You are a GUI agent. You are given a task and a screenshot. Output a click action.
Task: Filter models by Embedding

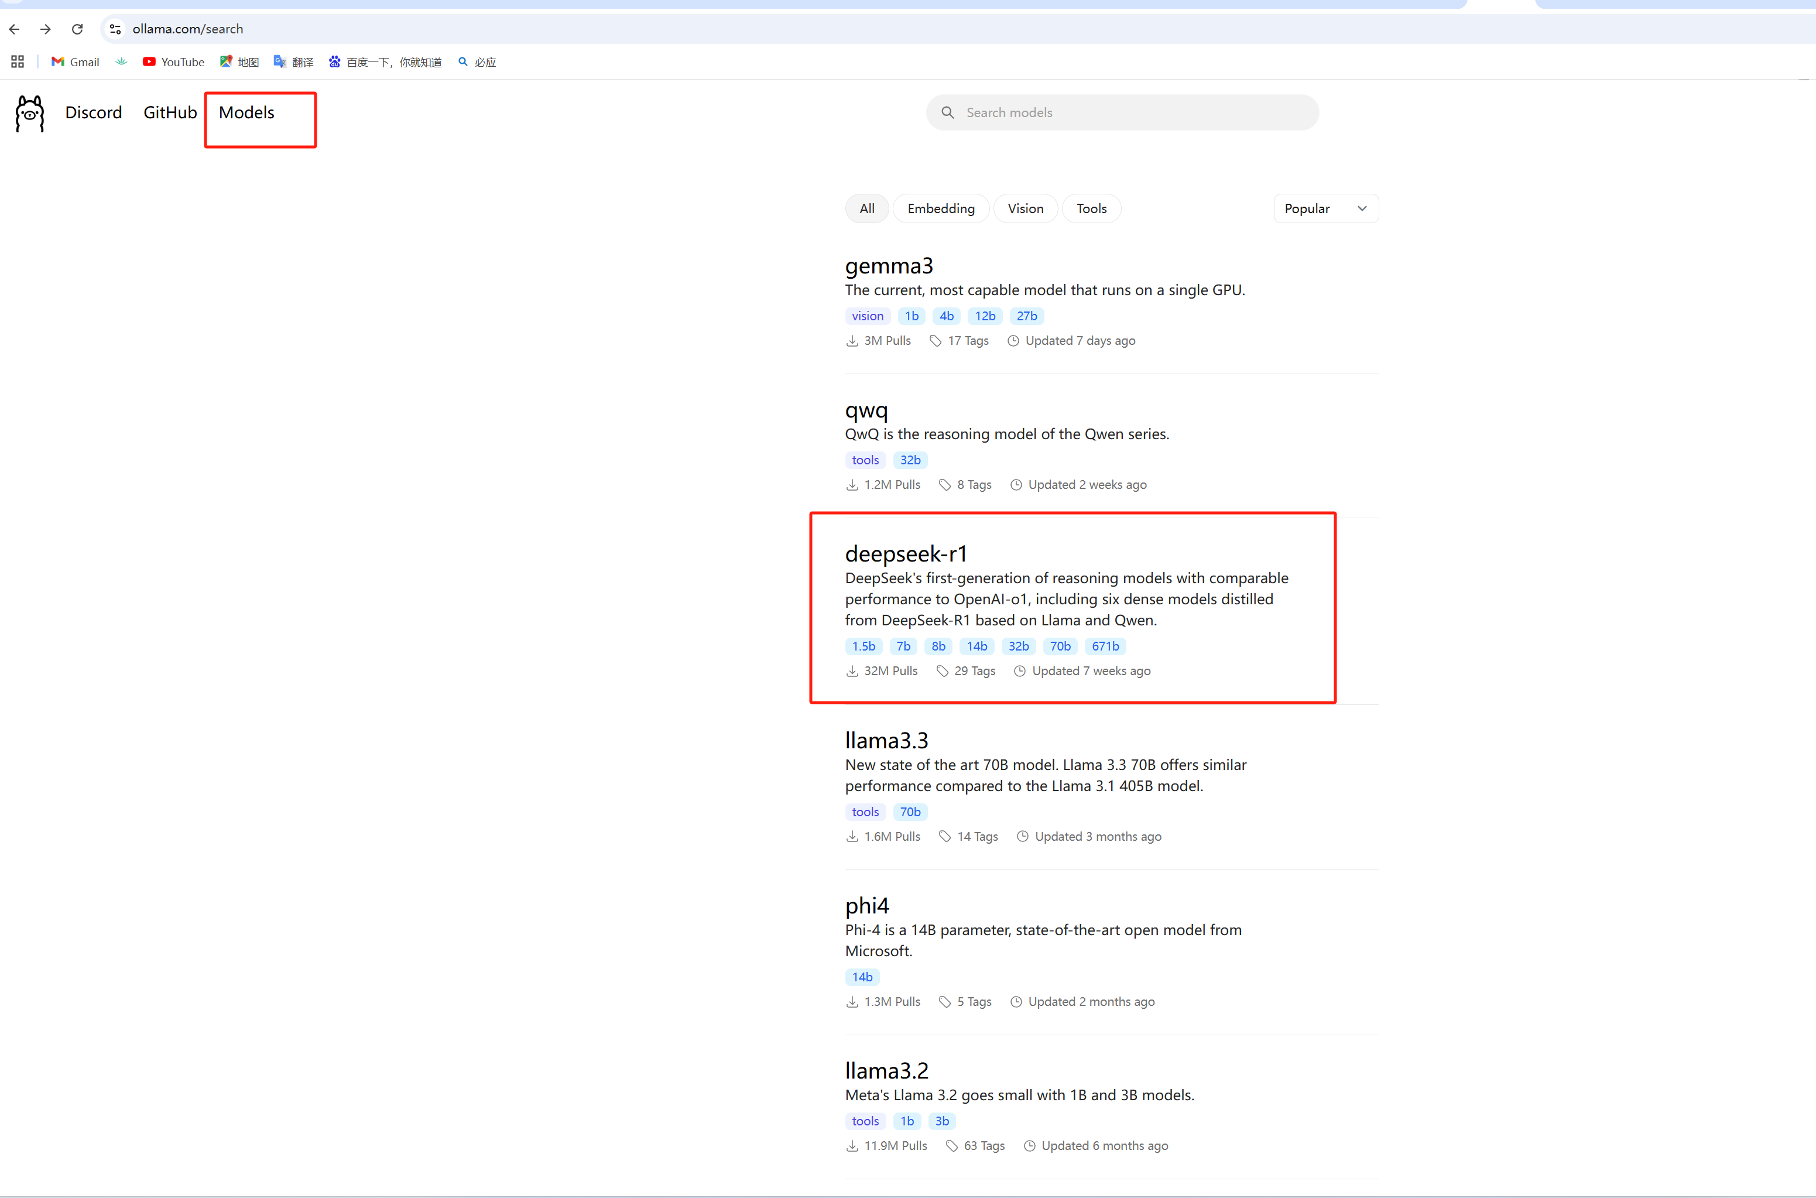pos(941,208)
